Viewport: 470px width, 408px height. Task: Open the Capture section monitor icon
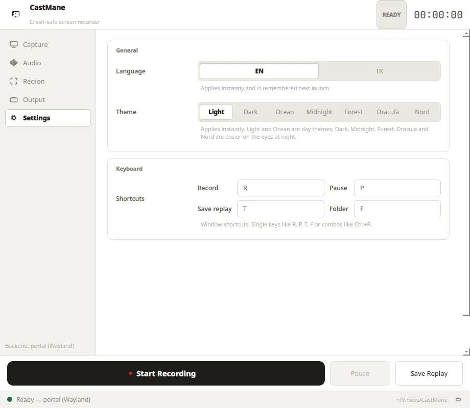pos(14,44)
